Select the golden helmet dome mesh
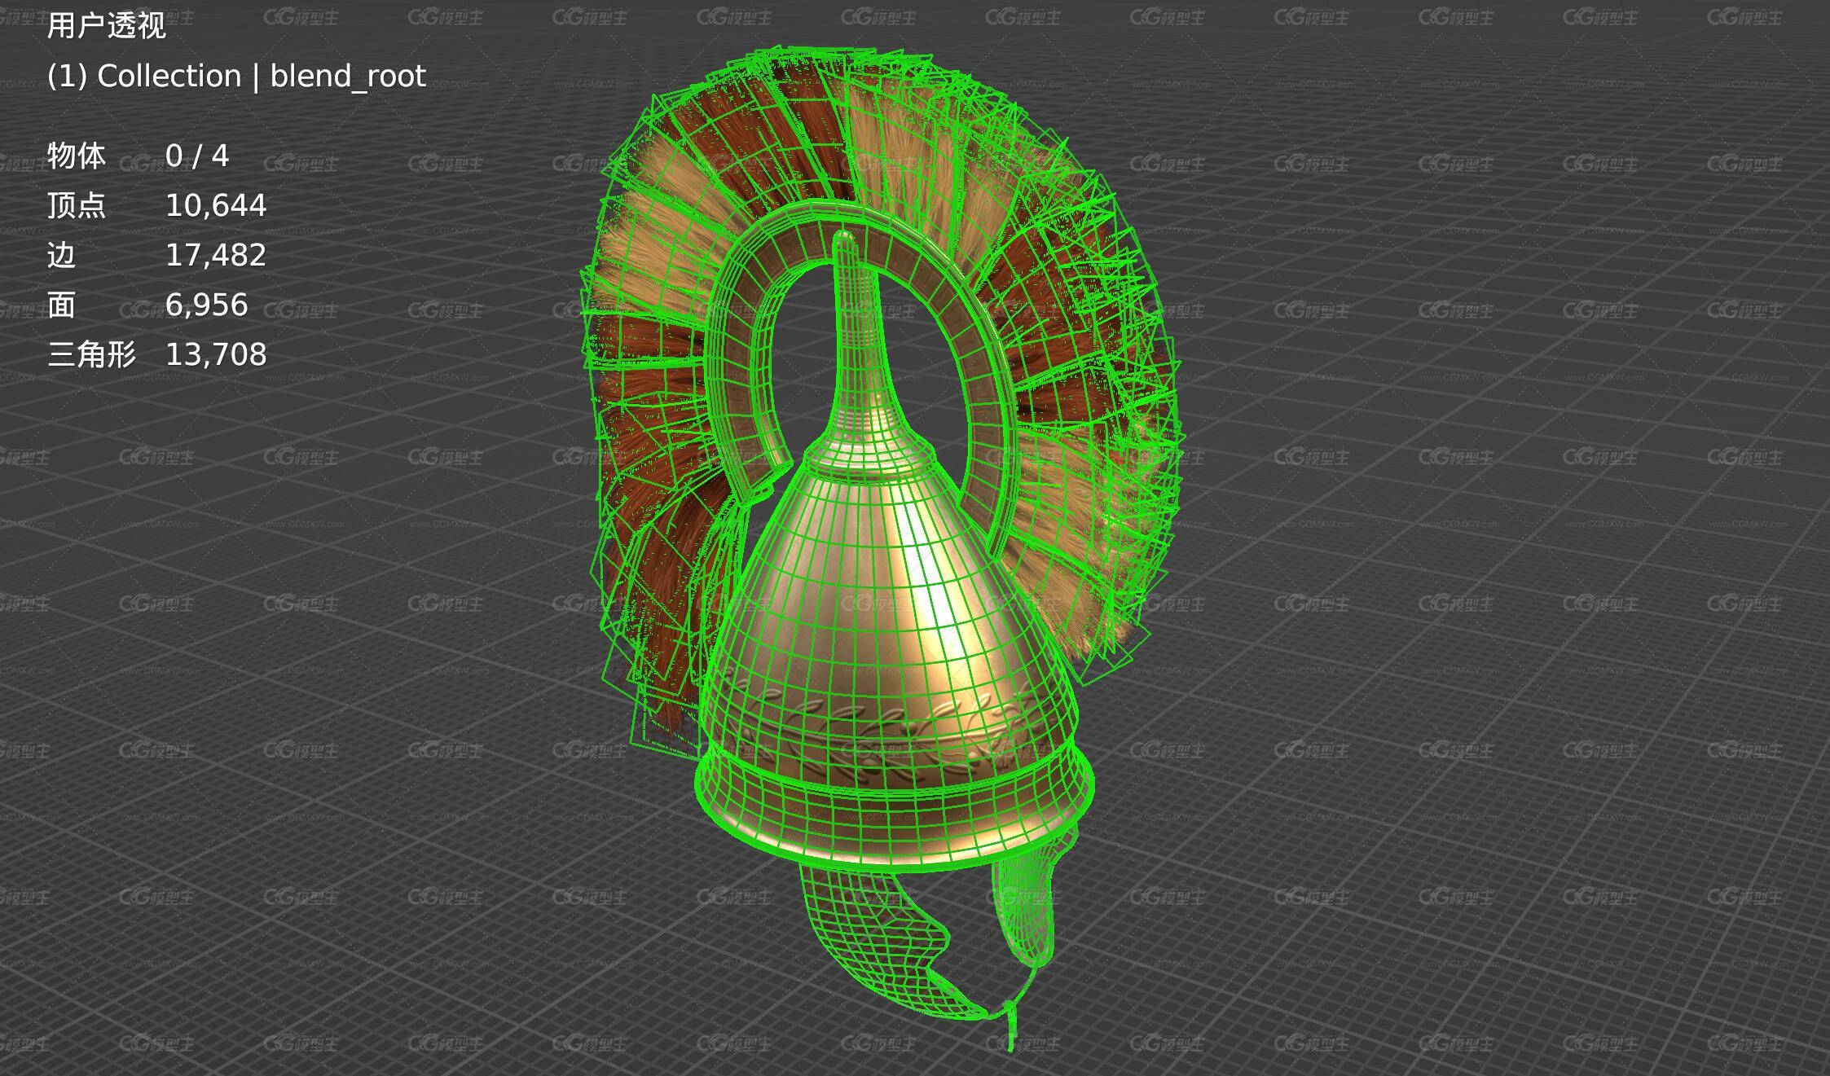Viewport: 1830px width, 1076px height. pyautogui.click(x=892, y=652)
